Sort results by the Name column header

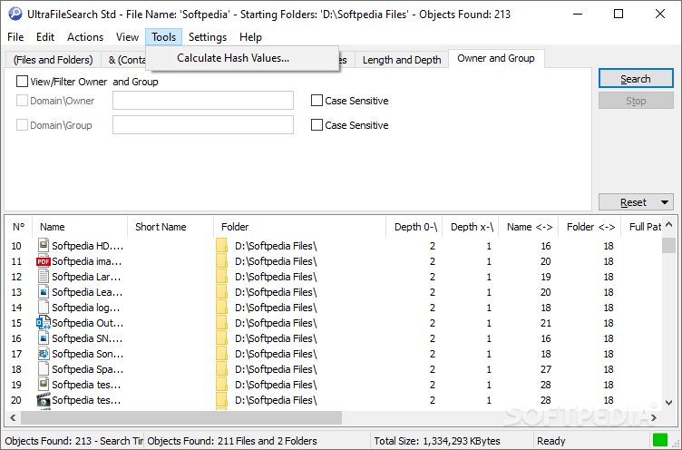tap(80, 227)
